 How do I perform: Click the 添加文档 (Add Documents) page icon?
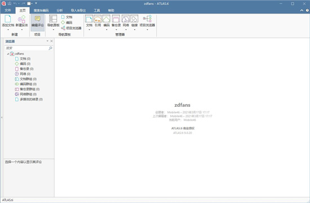click(8, 19)
